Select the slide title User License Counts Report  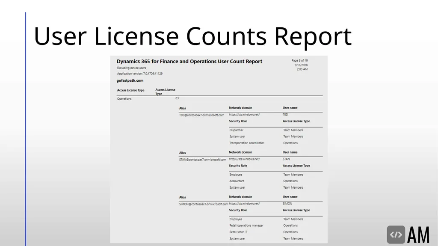click(192, 36)
